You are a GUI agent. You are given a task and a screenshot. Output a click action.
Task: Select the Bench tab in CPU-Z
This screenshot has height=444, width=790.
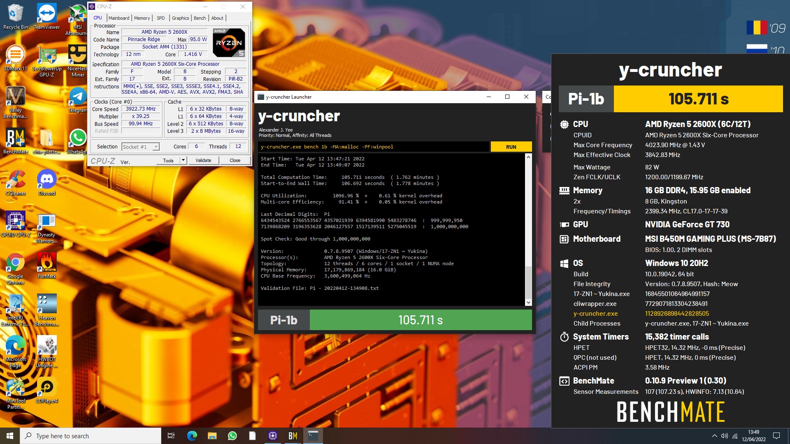click(x=200, y=18)
